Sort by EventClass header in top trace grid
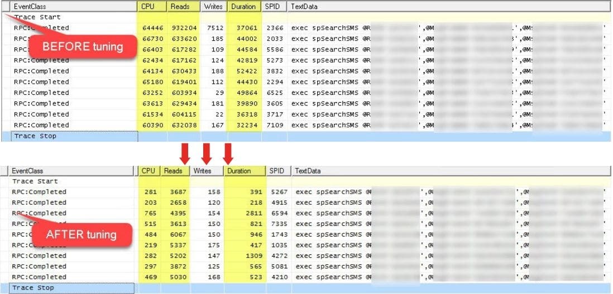Image resolution: width=613 pixels, height=294 pixels. [x=74, y=6]
